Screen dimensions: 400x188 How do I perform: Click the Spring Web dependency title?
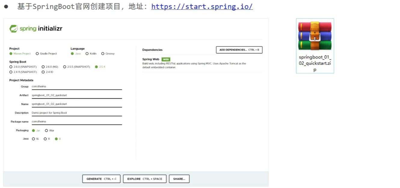151,59
